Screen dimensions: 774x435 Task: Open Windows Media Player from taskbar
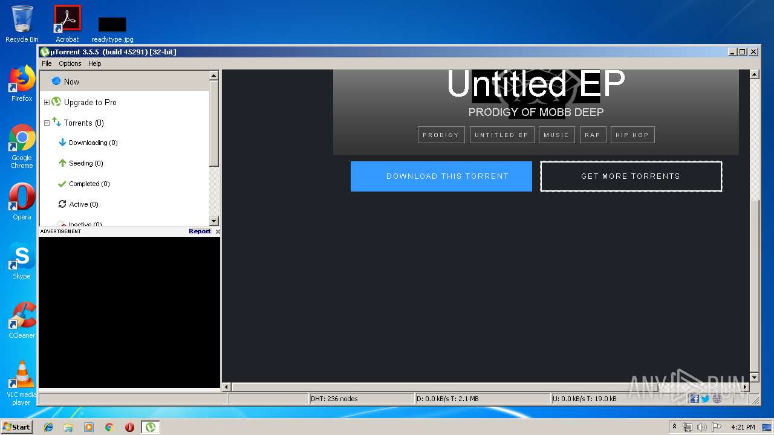tap(89, 427)
